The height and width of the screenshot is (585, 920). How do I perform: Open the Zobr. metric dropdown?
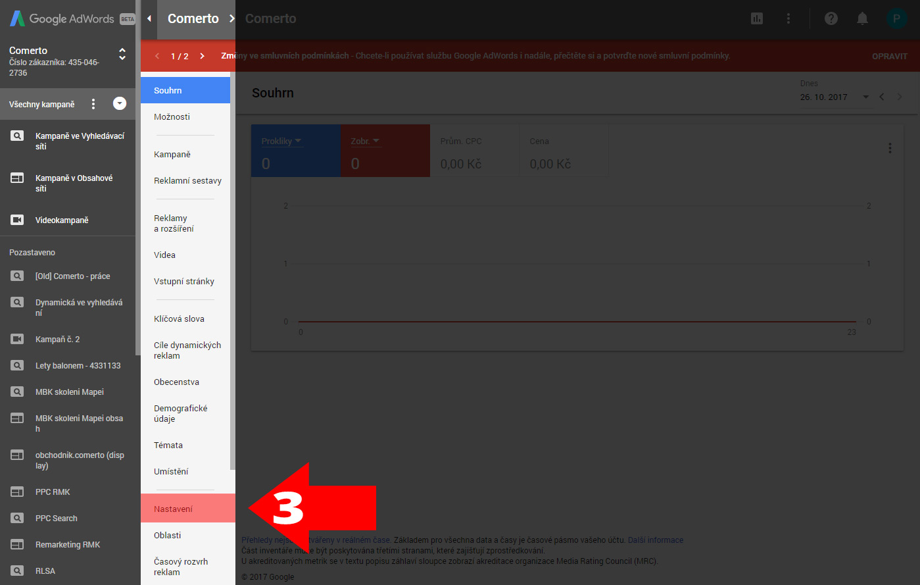(x=366, y=141)
